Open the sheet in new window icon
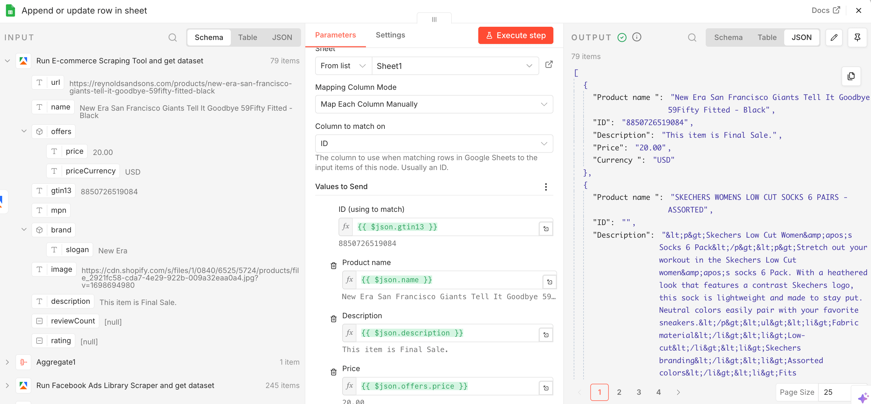This screenshot has height=404, width=871. pos(549,65)
